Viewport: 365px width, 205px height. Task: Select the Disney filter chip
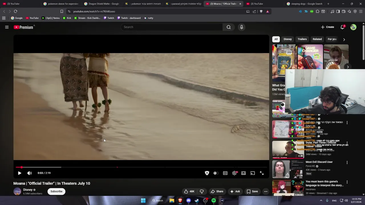pos(288,39)
